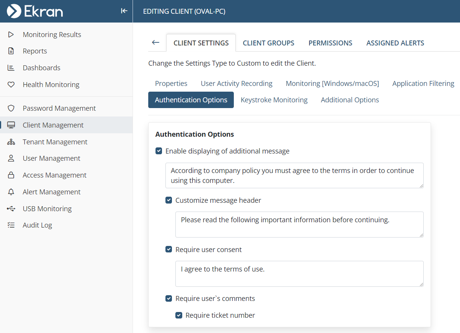Click the additional message text area
The image size is (460, 333).
pyautogui.click(x=294, y=176)
